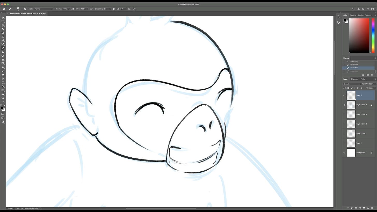Select the Move tool
377x212 pixels.
point(3,18)
